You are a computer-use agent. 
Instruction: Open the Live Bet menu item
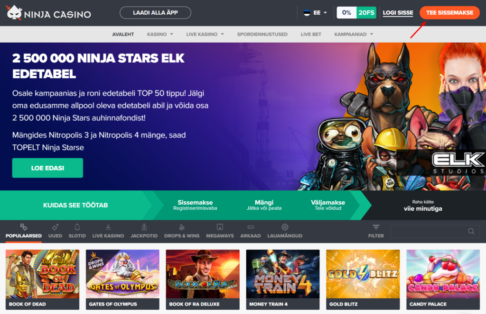click(x=311, y=35)
